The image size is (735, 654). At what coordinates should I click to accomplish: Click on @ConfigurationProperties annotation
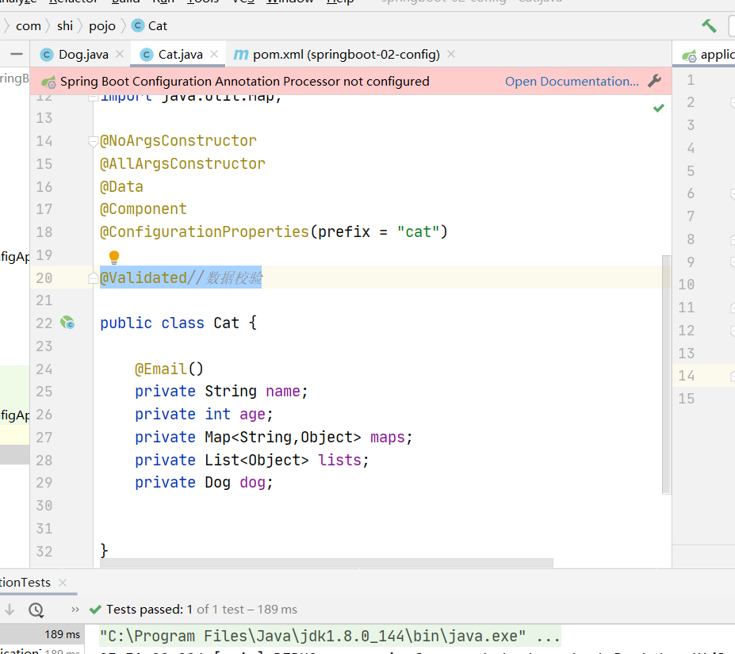pos(205,231)
